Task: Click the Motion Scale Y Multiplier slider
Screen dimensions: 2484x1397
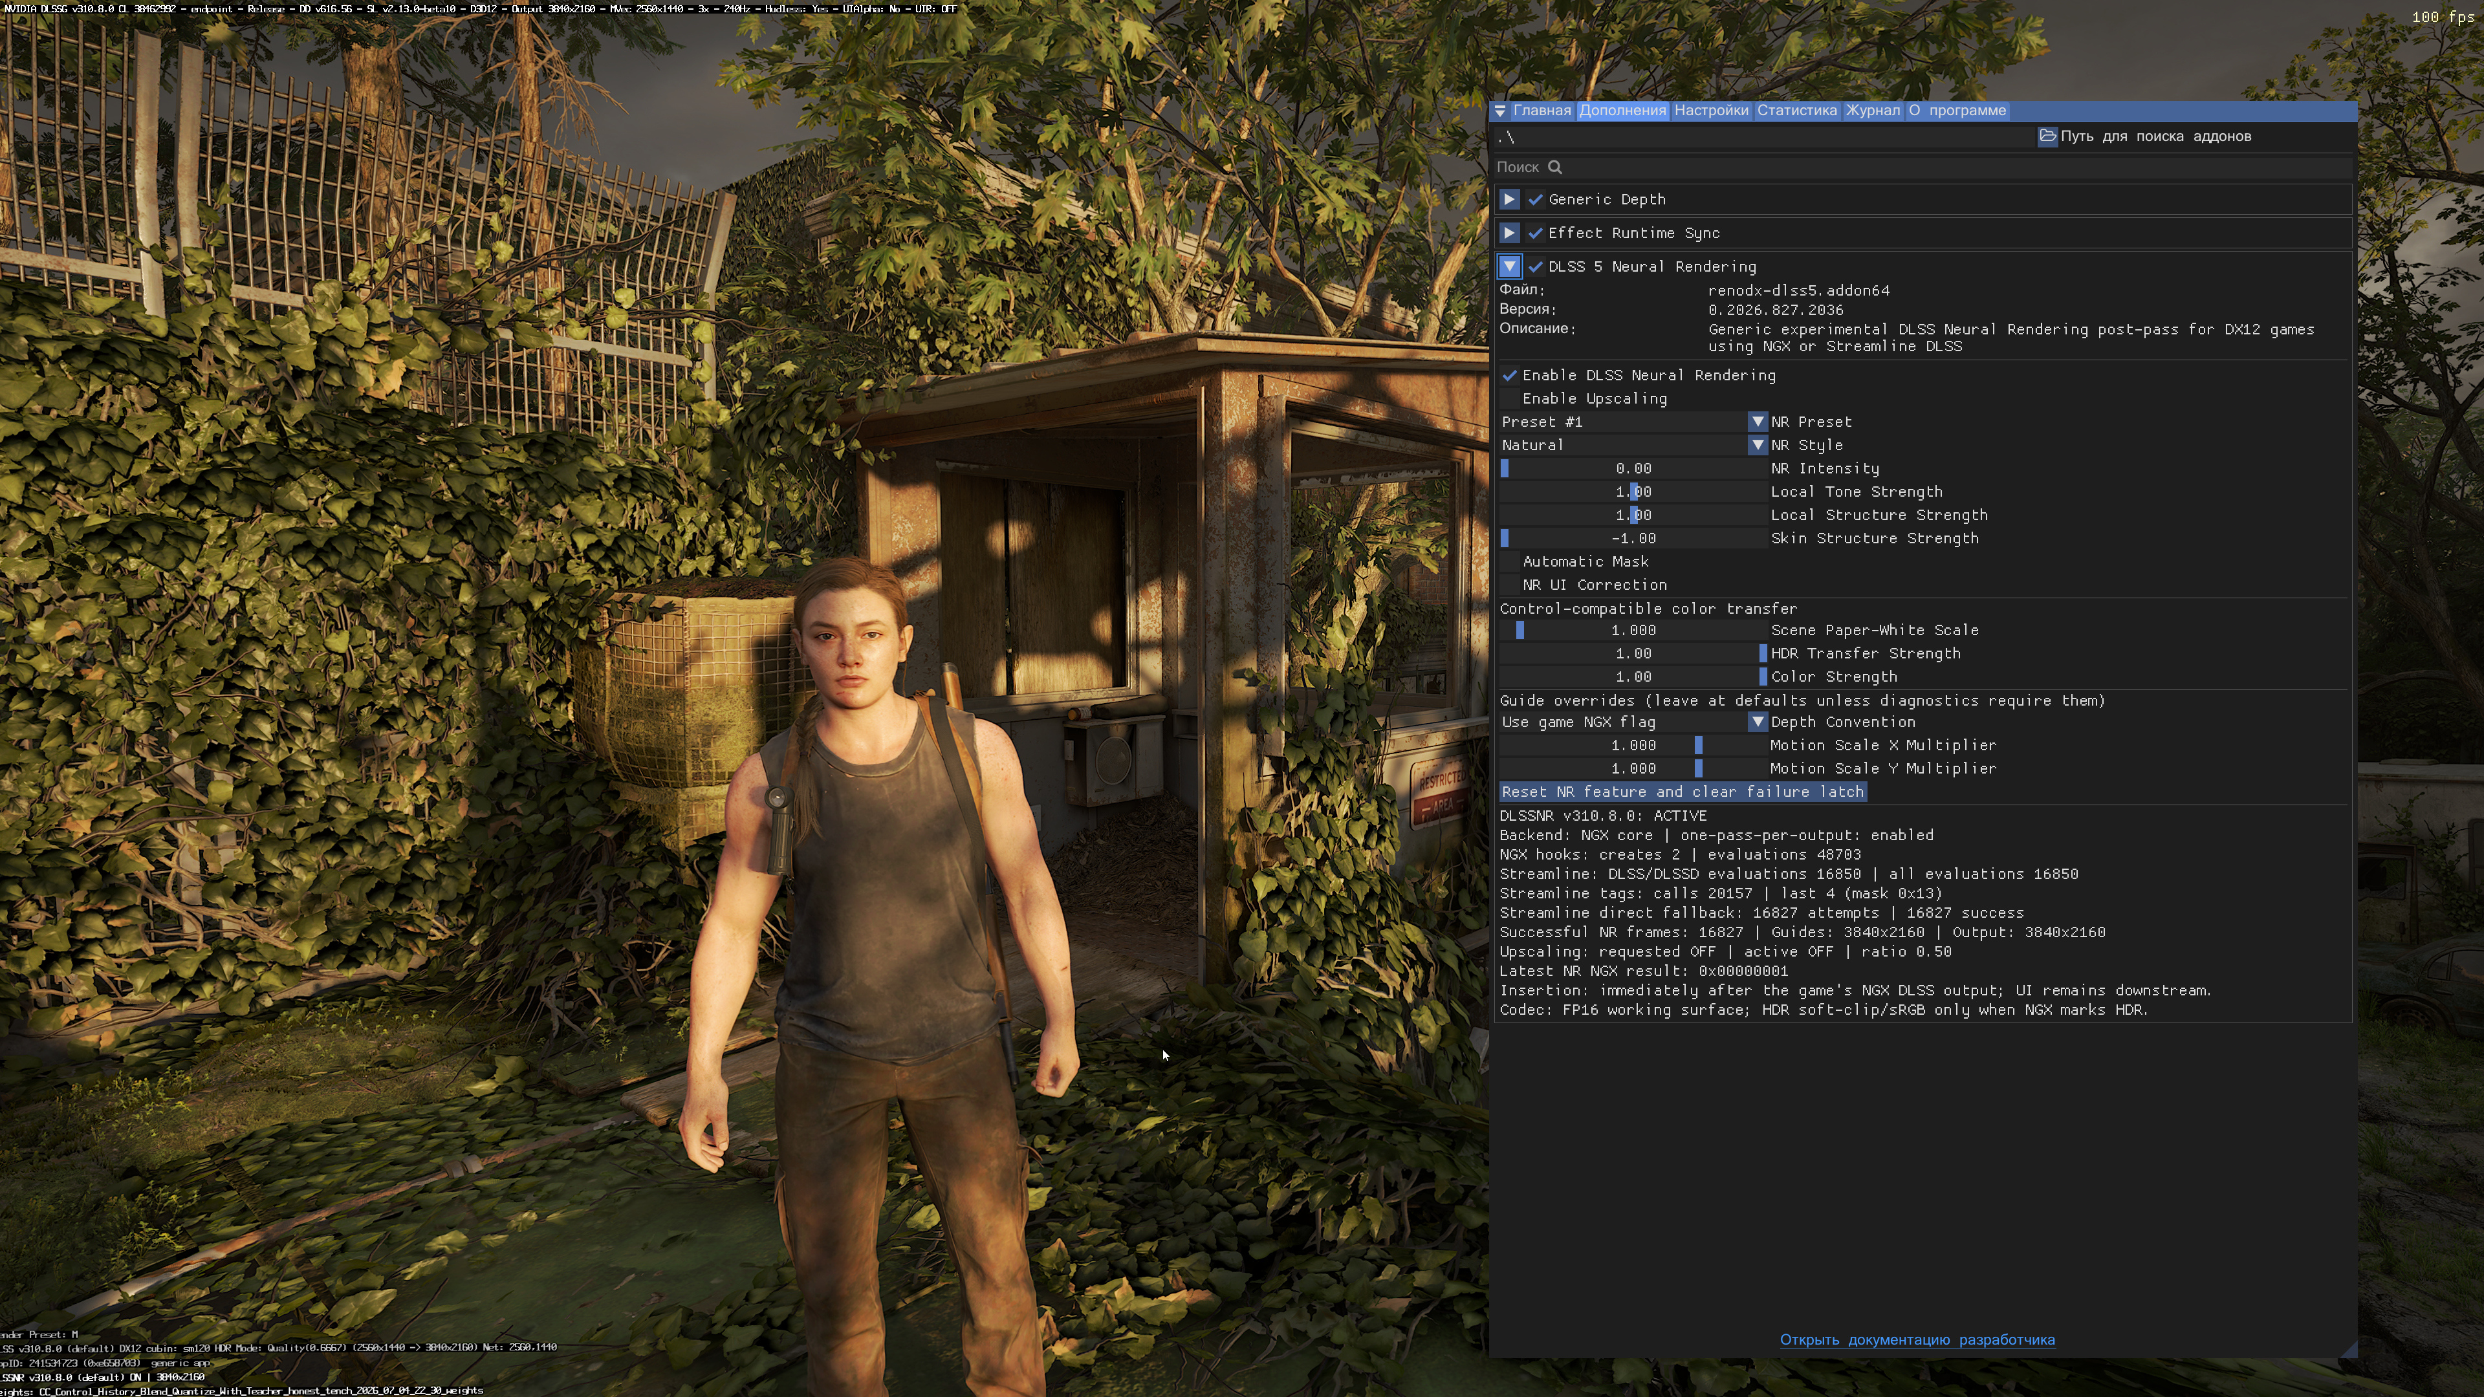Action: tap(1633, 768)
